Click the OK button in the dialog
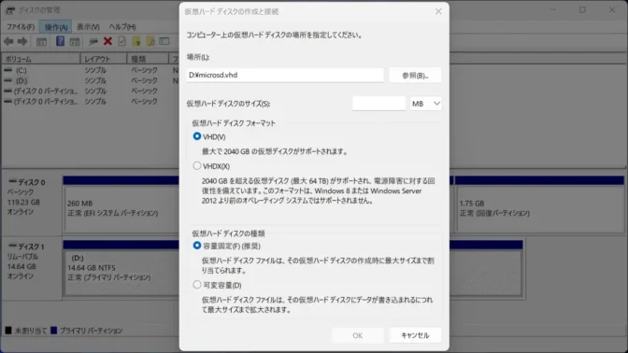 357,335
